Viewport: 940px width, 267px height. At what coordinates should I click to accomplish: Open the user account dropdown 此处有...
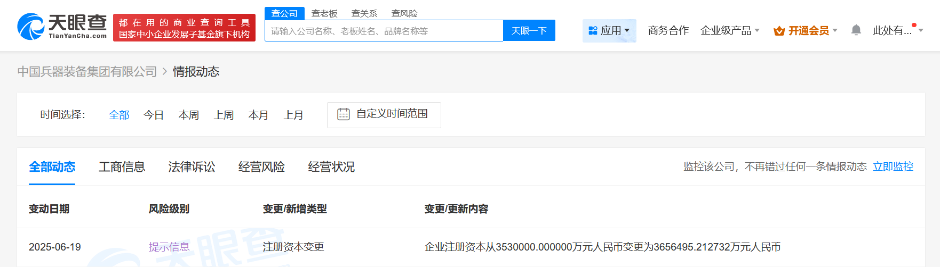click(898, 31)
